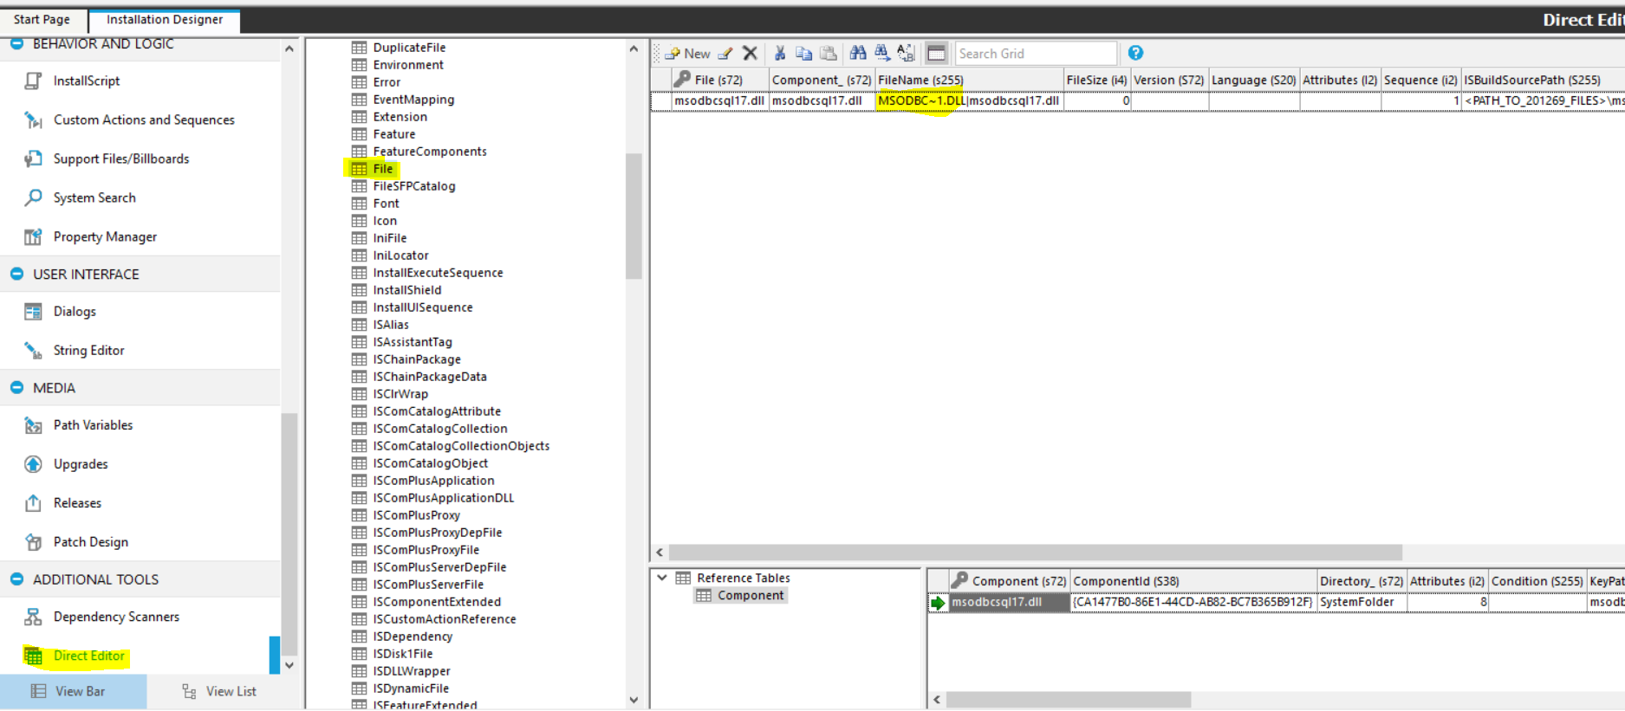Collapse the USER INTERFACE section
The image size is (1625, 711).
pyautogui.click(x=16, y=274)
